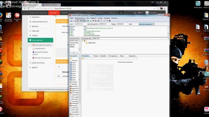209x117 pixels.
Task: Open the Сервер menu in FileZilla
Action: point(100,18)
